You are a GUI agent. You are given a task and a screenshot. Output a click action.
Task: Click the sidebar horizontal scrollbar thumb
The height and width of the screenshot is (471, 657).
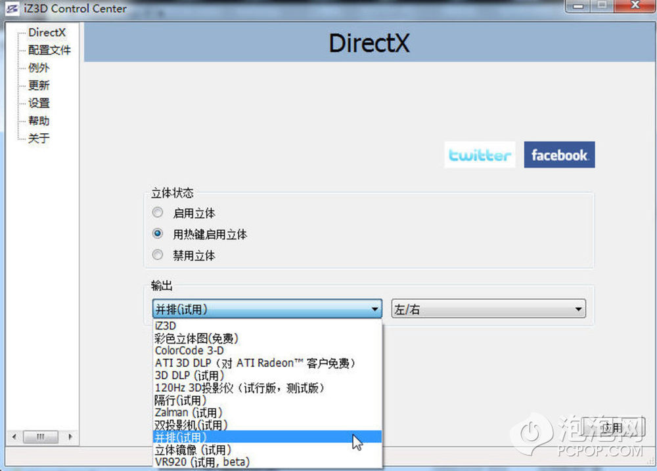(41, 437)
